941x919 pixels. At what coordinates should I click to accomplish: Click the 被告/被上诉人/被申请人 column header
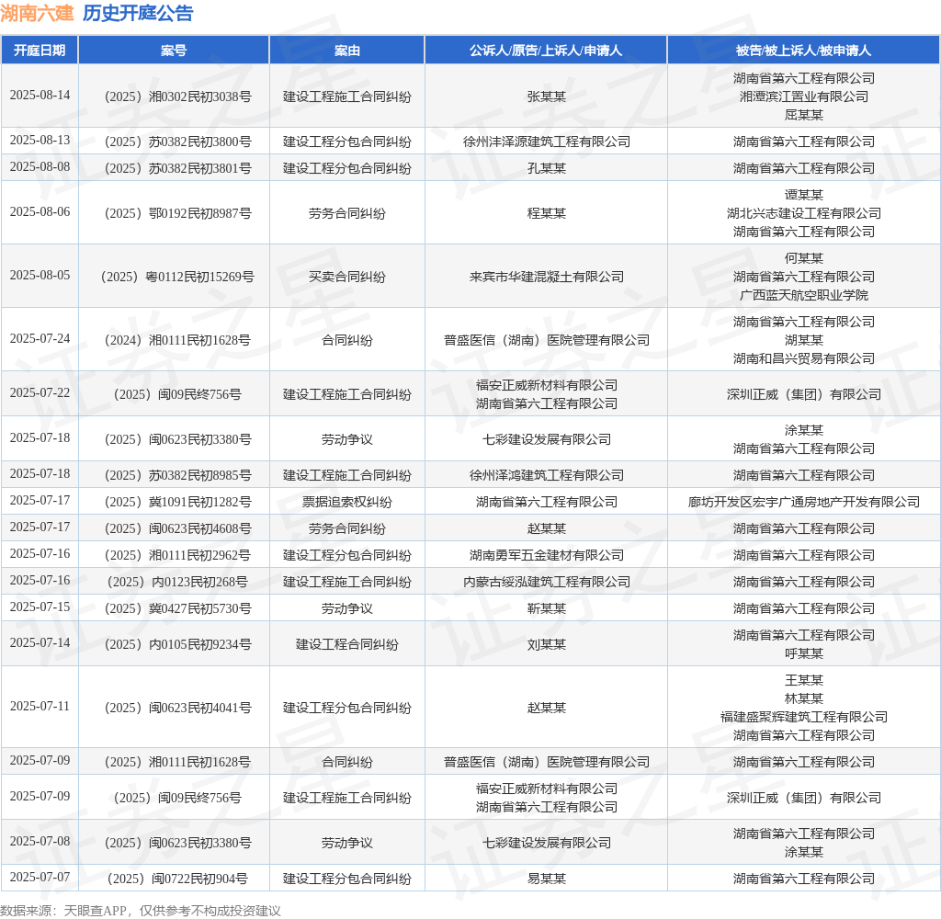pos(803,51)
